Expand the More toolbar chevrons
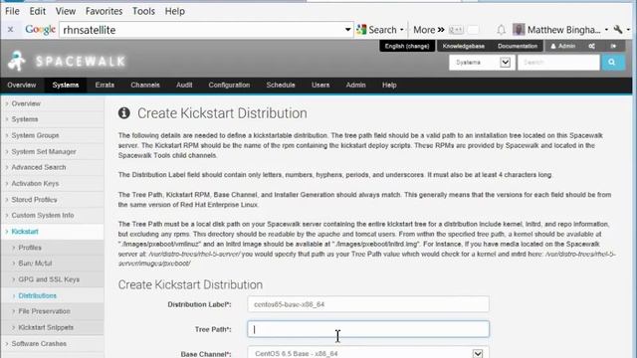Image resolution: width=637 pixels, height=358 pixels. [429, 30]
